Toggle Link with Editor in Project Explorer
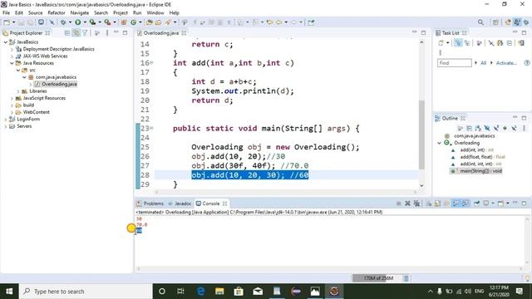The height and width of the screenshot is (299, 532). pos(76,33)
